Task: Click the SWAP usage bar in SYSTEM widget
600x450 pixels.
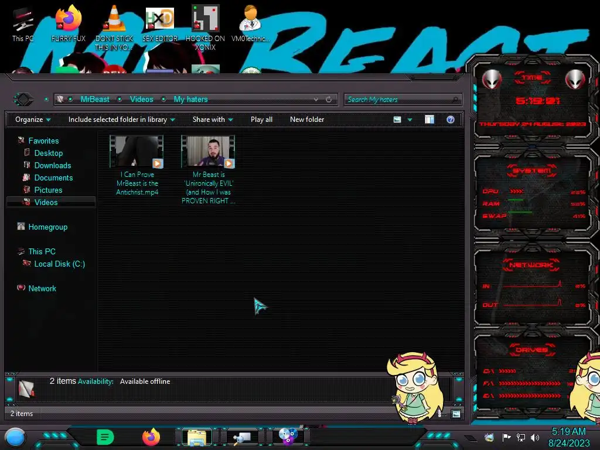Action: pos(520,212)
